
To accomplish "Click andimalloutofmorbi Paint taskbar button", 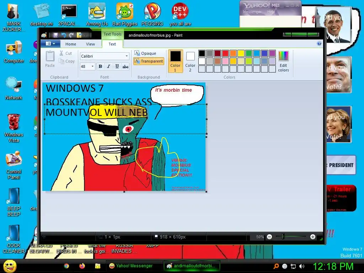I will coord(191,266).
